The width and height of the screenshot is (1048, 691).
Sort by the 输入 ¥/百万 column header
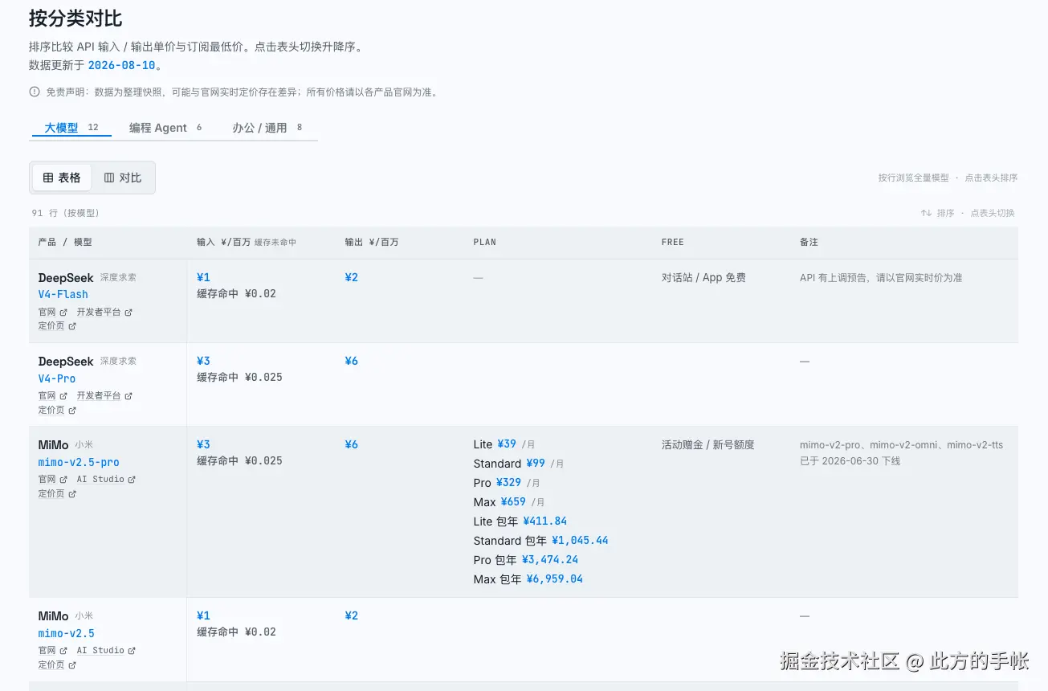[x=247, y=242]
